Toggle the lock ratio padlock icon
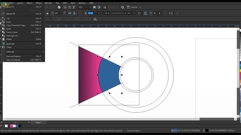This screenshot has width=241, height=135. point(47,13)
